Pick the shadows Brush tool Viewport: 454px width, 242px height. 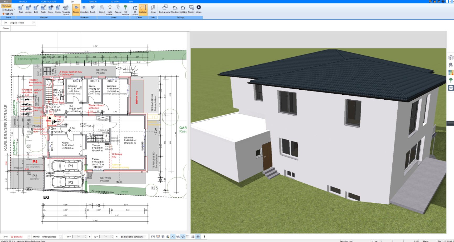pyautogui.click(x=93, y=9)
